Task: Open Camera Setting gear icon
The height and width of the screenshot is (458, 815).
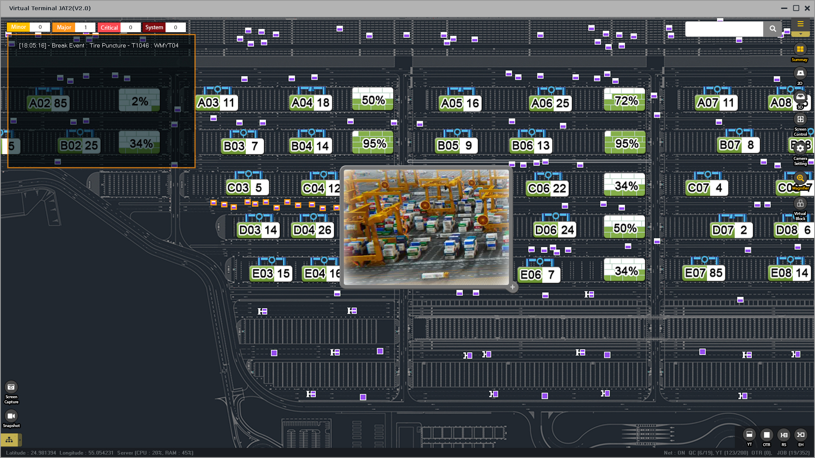Action: coord(800,148)
